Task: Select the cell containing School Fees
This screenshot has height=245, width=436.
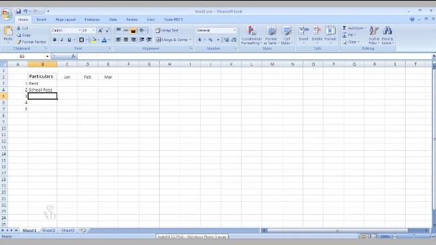Action: coord(42,90)
